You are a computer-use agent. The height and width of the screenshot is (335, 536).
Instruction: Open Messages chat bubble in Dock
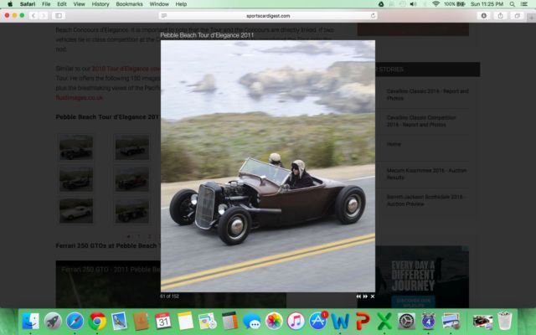(252, 322)
